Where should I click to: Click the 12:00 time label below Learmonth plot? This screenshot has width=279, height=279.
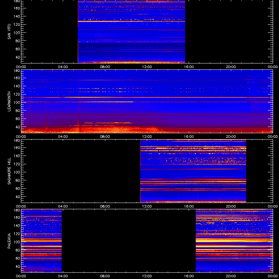(147, 137)
